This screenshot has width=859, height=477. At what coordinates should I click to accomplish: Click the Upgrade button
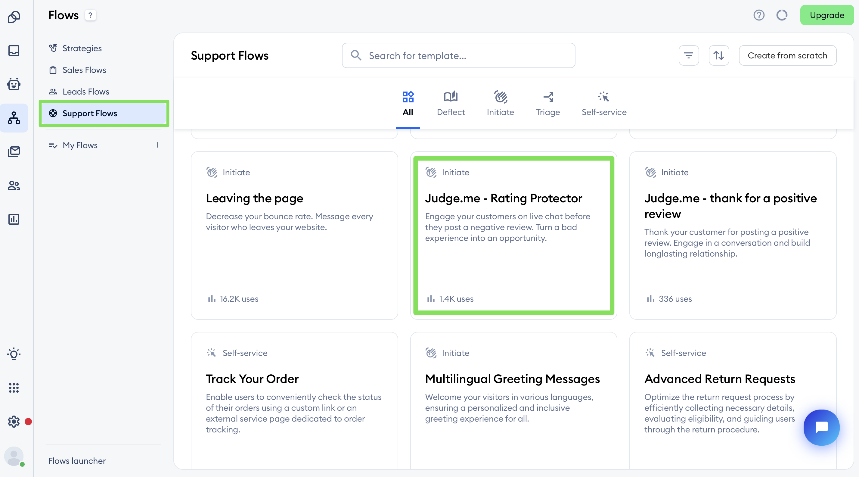(x=827, y=15)
